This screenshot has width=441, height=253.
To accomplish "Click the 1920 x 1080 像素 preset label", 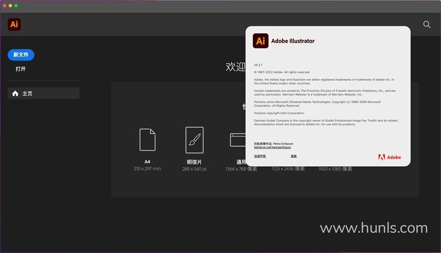I will pyautogui.click(x=335, y=169).
